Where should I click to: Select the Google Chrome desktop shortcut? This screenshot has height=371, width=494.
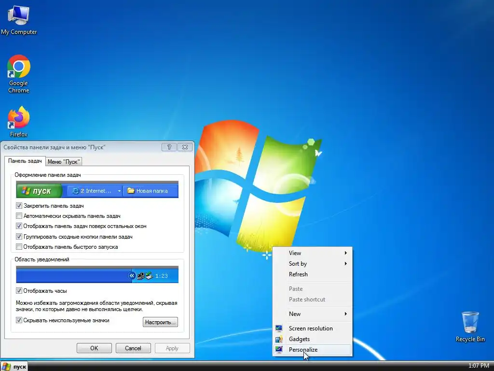pyautogui.click(x=19, y=74)
